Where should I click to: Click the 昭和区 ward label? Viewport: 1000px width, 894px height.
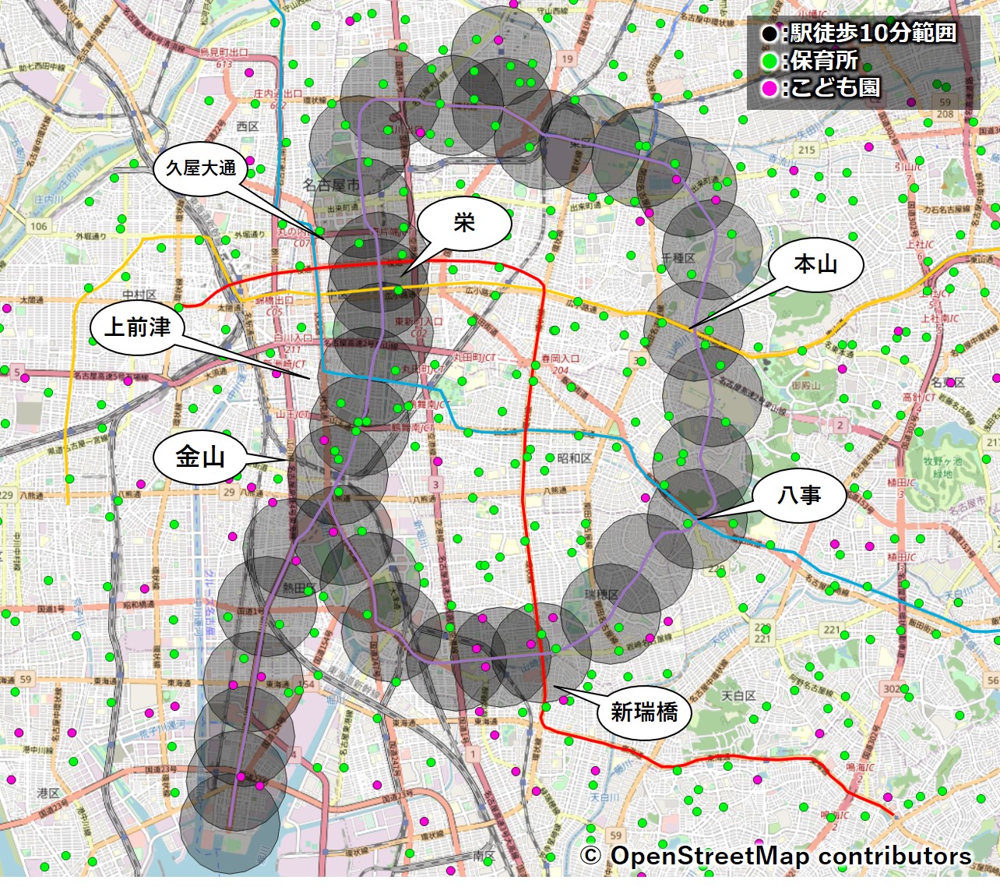point(574,458)
